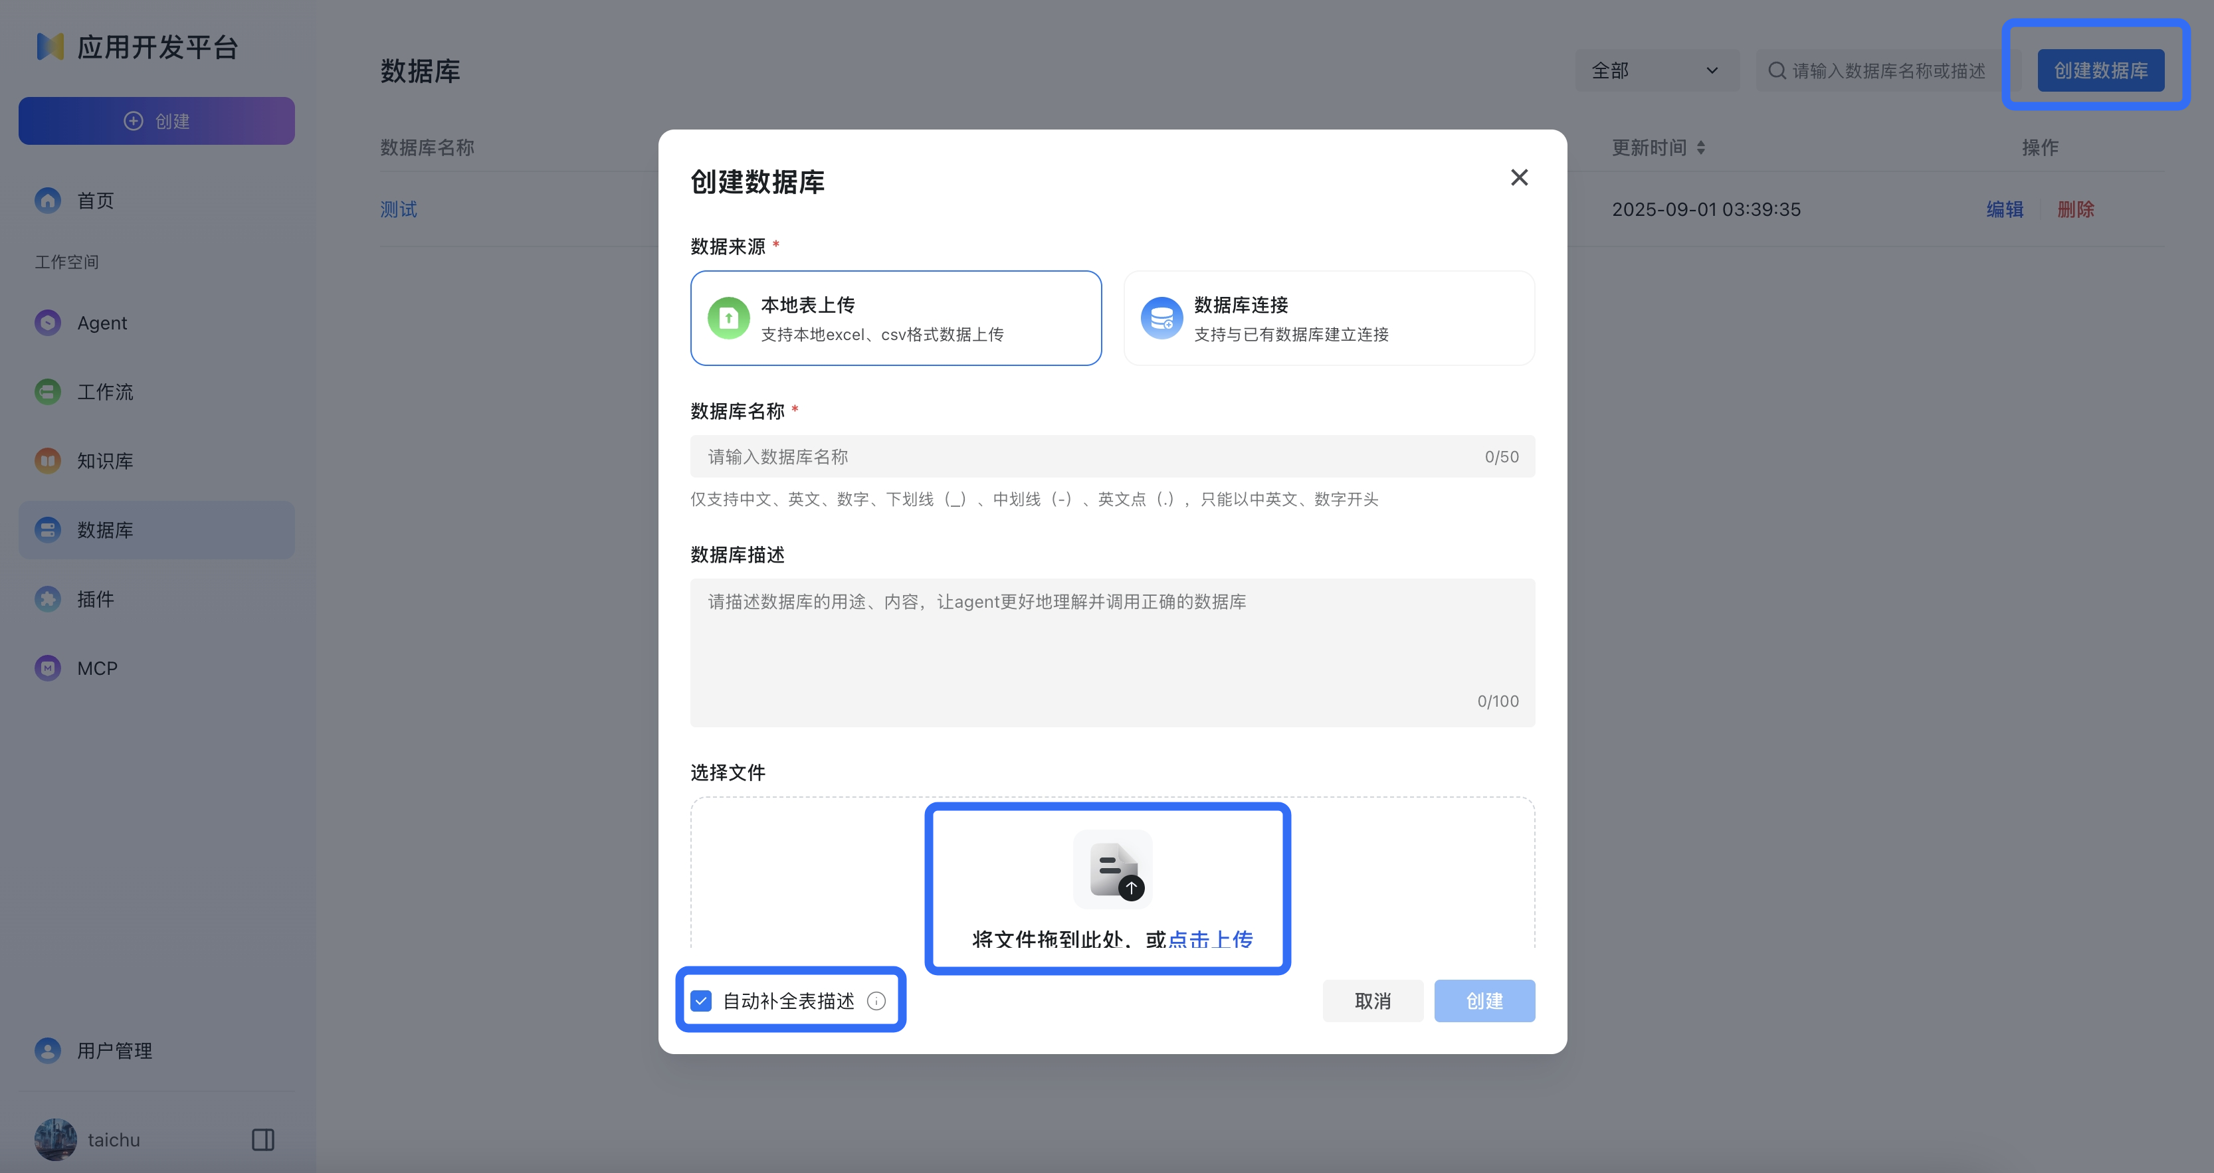Open the 首页 home icon in sidebar
The width and height of the screenshot is (2214, 1173).
pos(47,200)
